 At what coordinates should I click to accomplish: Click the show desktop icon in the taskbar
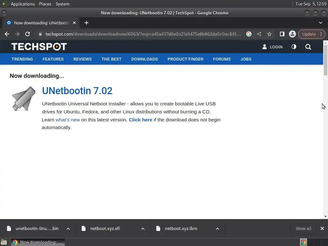pyautogui.click(x=4, y=242)
